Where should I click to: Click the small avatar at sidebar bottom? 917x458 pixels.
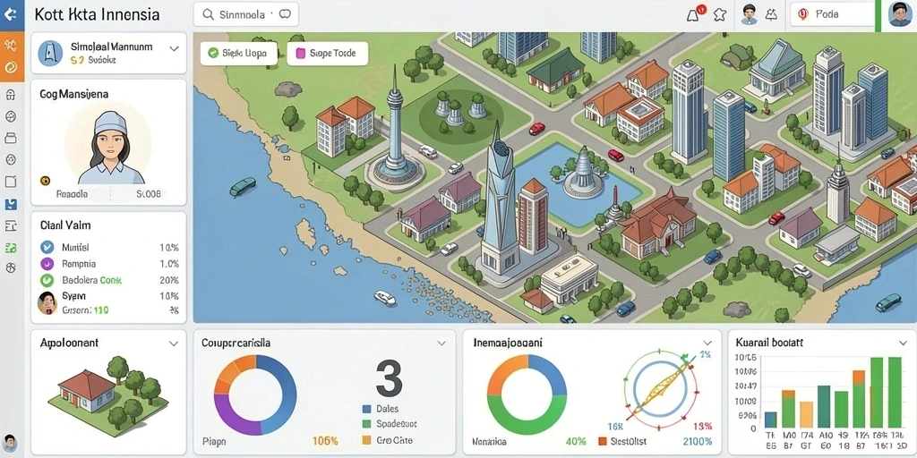(x=11, y=442)
